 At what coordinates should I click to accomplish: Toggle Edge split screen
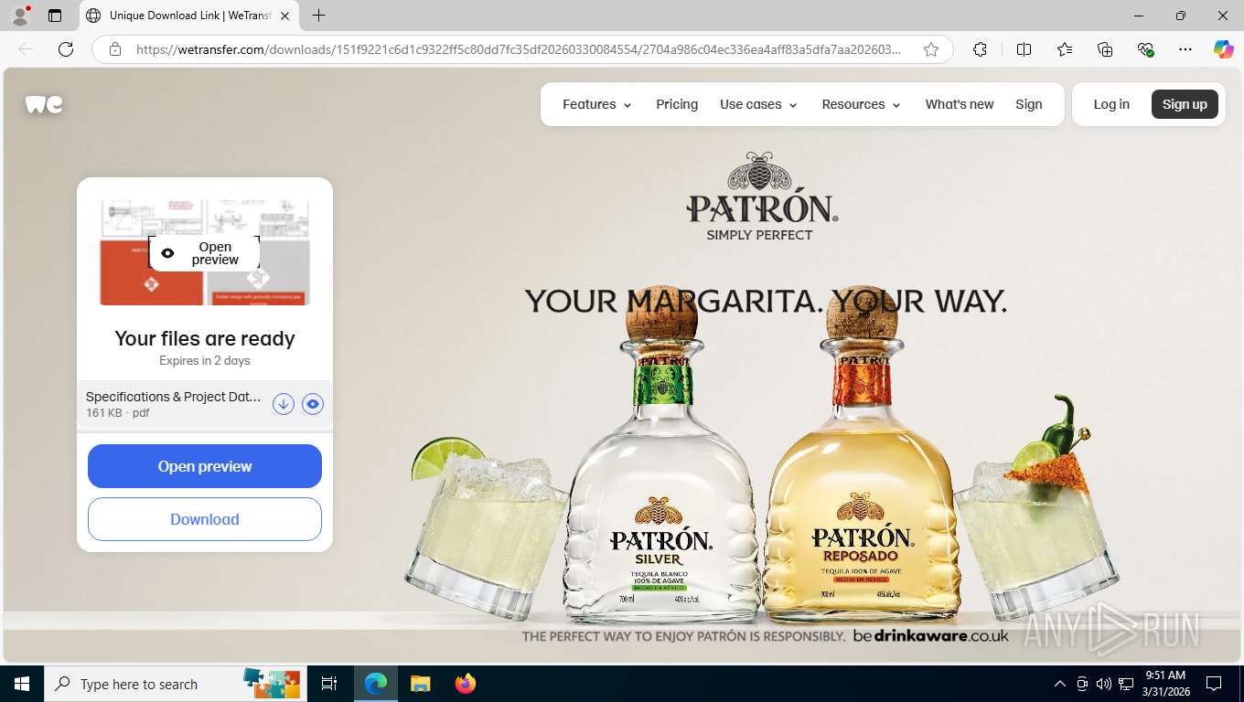click(1024, 49)
